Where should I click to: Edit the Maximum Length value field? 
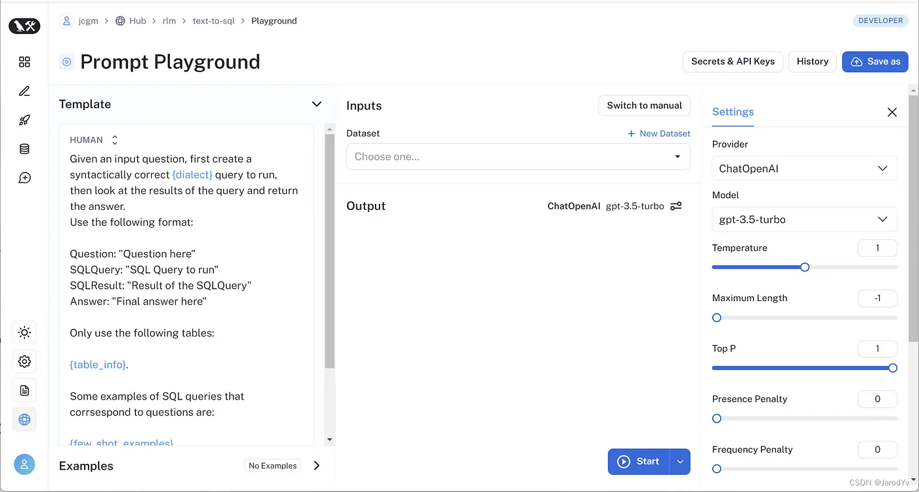[878, 298]
